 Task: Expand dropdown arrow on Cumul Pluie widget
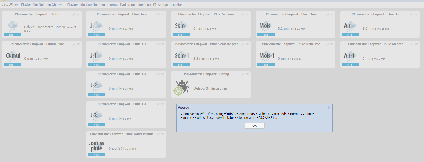pos(78,44)
